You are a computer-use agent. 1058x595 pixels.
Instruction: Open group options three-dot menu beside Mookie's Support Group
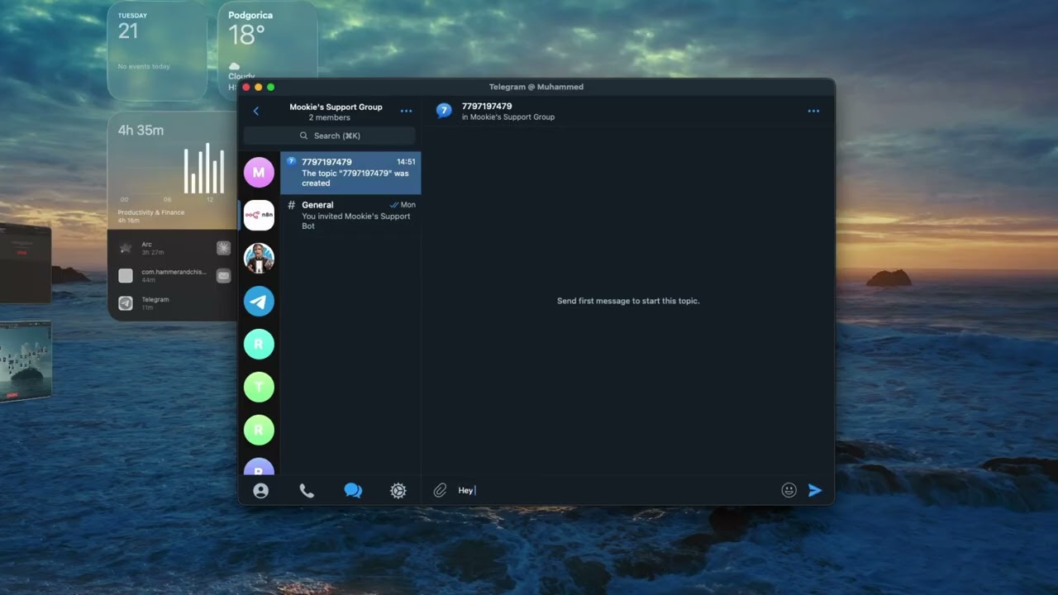406,111
